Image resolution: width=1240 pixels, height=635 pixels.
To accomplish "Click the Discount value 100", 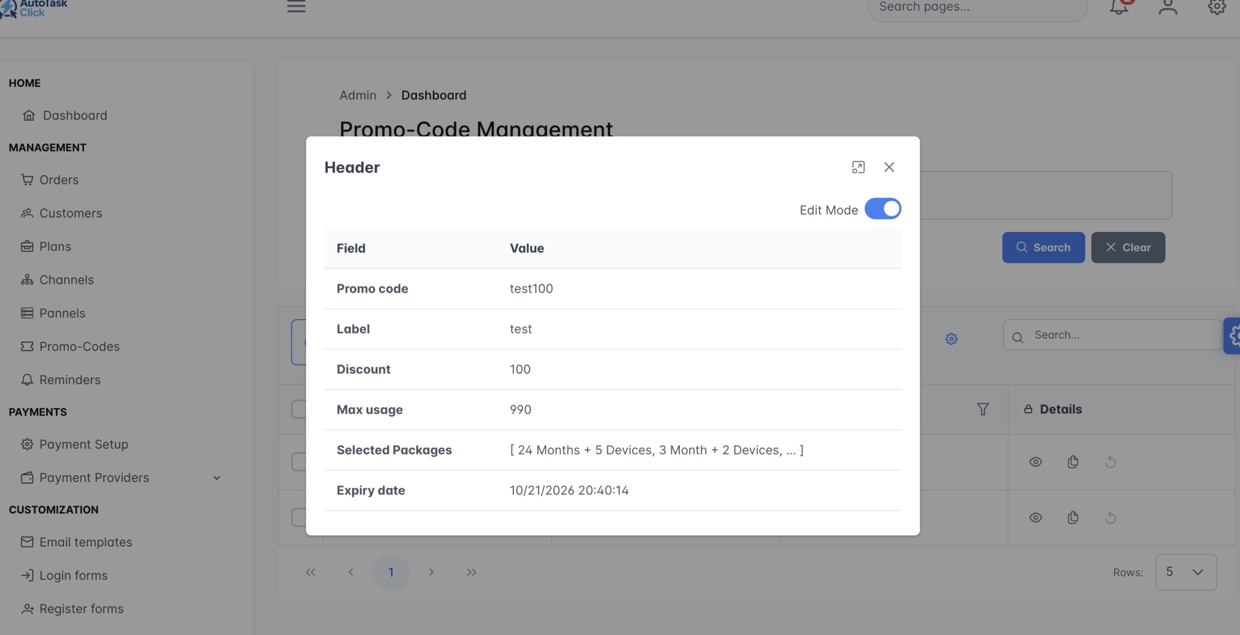I will pos(520,370).
